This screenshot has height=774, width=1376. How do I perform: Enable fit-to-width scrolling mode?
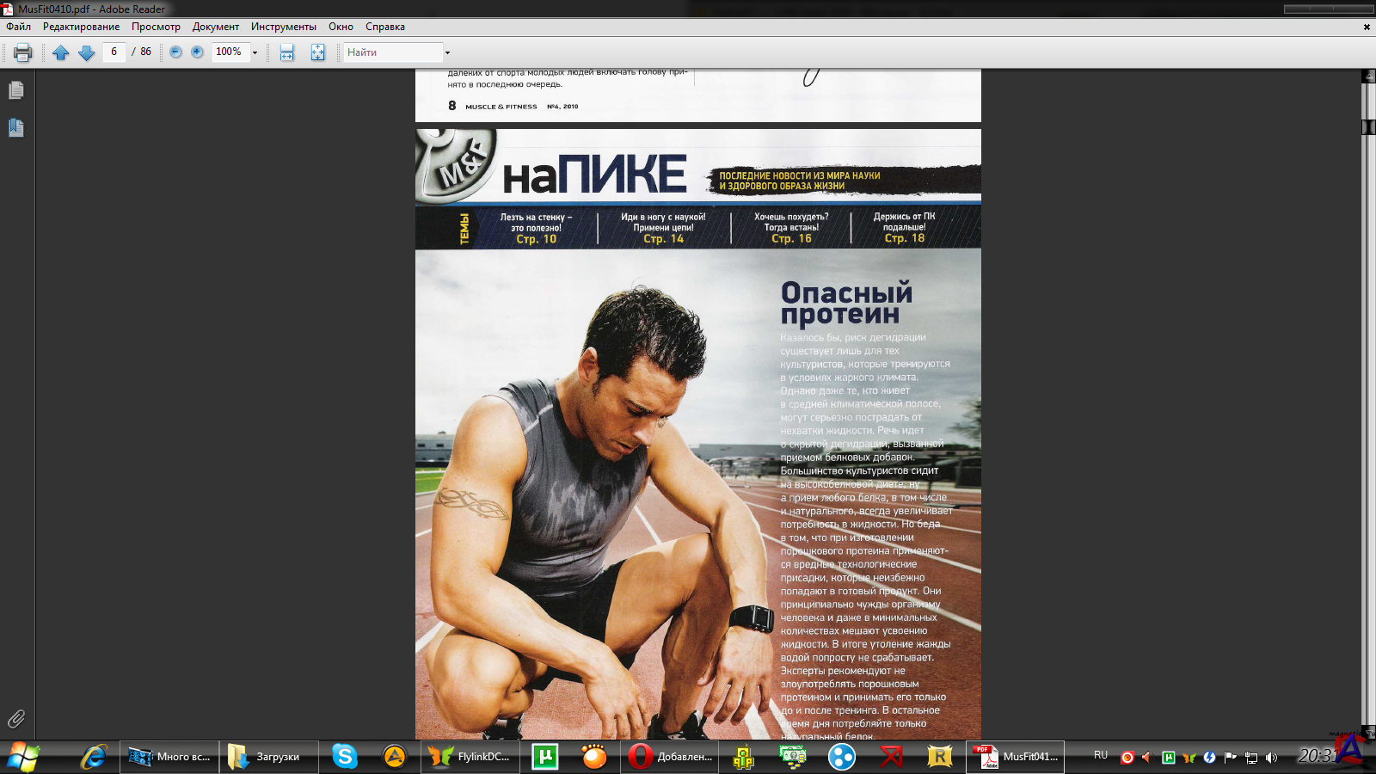287,52
